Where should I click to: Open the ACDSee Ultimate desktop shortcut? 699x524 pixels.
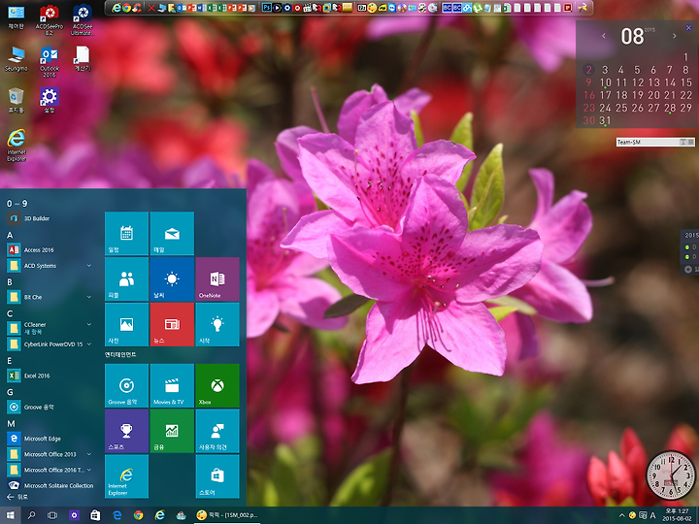click(x=82, y=19)
